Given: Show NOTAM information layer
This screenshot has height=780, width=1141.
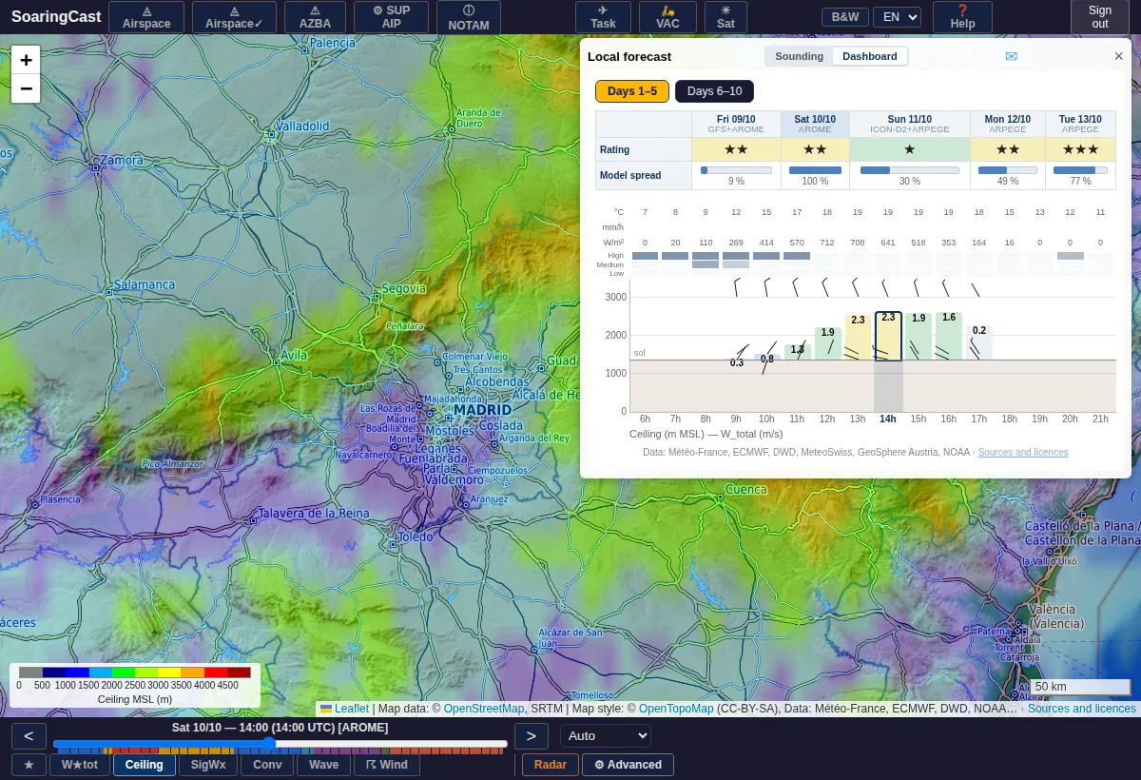Looking at the screenshot, I should coord(469,17).
